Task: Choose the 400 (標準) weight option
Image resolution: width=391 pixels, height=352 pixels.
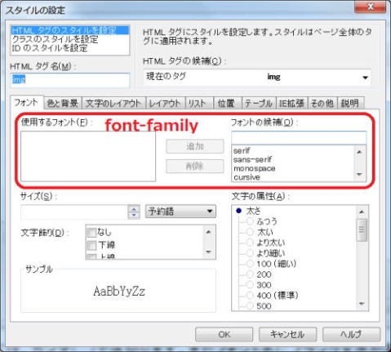Action: point(250,296)
